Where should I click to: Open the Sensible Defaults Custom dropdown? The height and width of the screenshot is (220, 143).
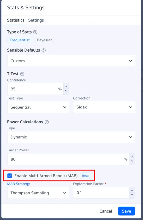(x=71, y=61)
